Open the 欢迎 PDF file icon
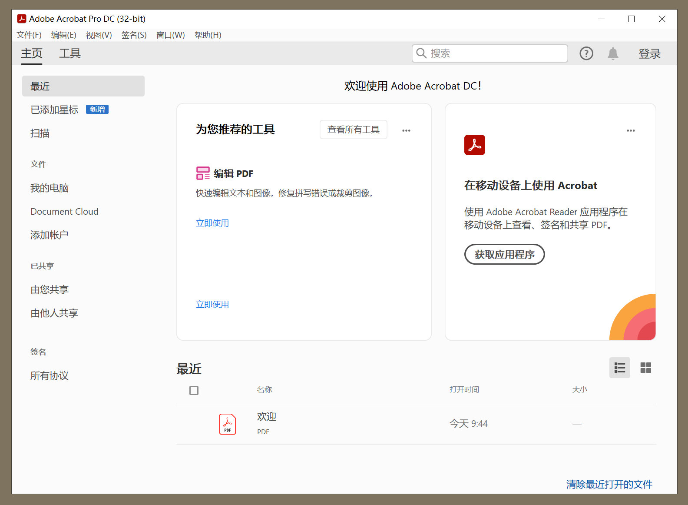 click(x=228, y=424)
